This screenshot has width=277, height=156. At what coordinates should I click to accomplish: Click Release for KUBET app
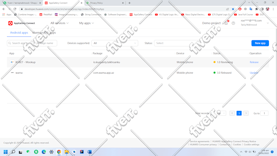(254, 62)
